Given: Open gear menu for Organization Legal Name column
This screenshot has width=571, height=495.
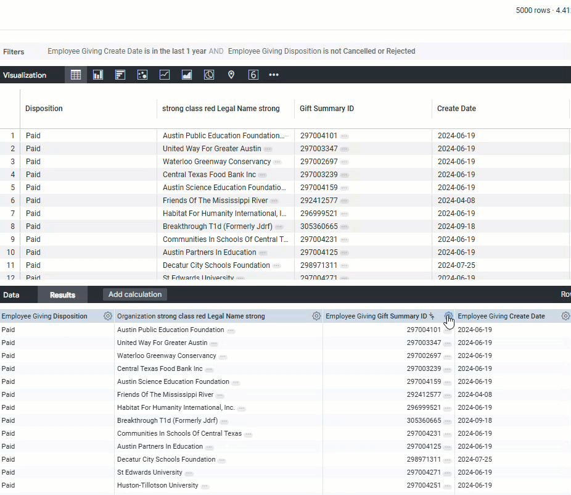Looking at the screenshot, I should click(316, 316).
